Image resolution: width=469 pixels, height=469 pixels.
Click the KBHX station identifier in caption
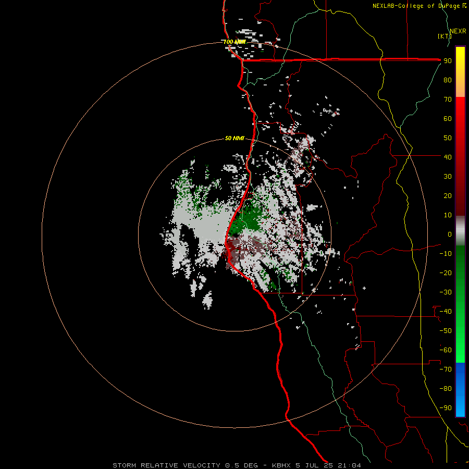[281, 465]
